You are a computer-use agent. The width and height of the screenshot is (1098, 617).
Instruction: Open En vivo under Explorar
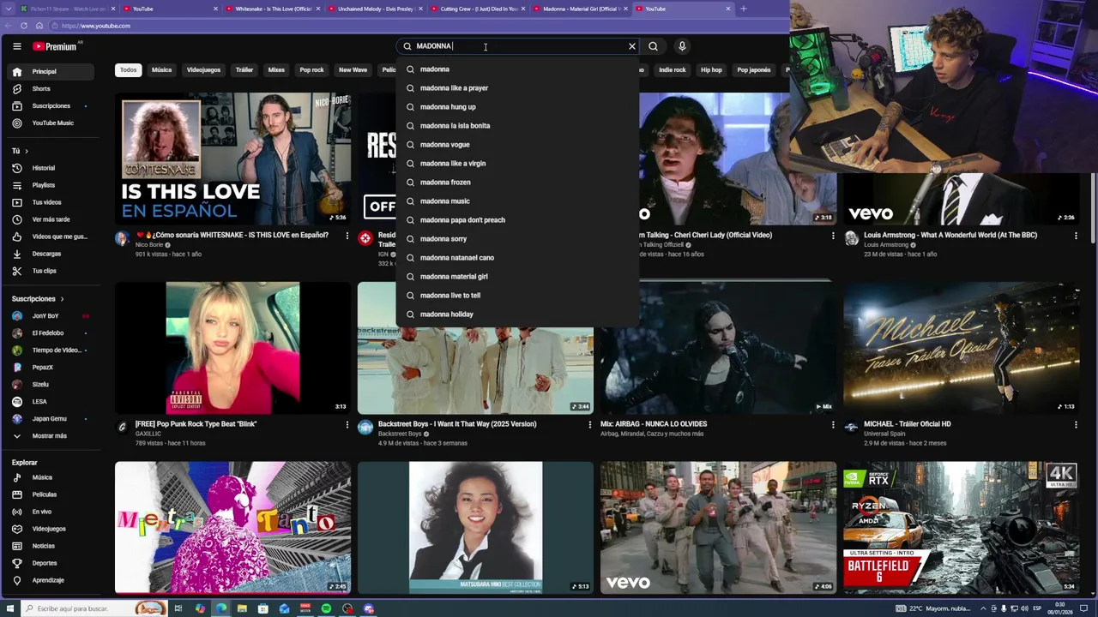[51, 512]
